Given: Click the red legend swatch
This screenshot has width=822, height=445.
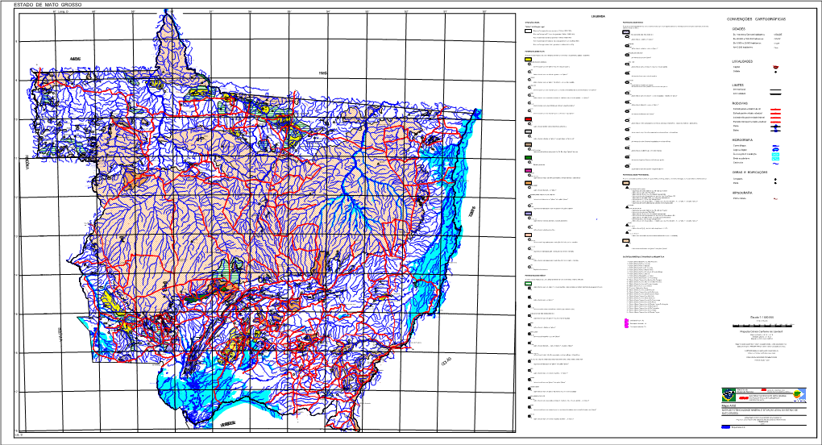Looking at the screenshot, I should pyautogui.click(x=527, y=119).
